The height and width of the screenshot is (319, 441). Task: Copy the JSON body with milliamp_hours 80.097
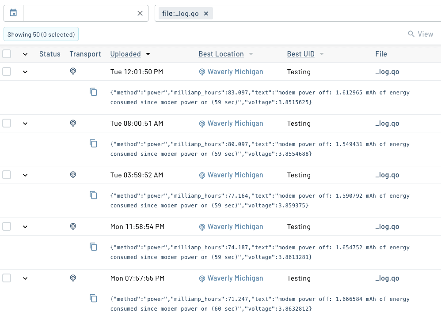coord(93,143)
